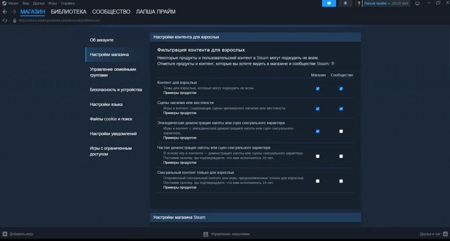Screen dimensions: 450x241
Task: Open Примеры продуктов under Сексуальный контент
Action: tap(180, 187)
